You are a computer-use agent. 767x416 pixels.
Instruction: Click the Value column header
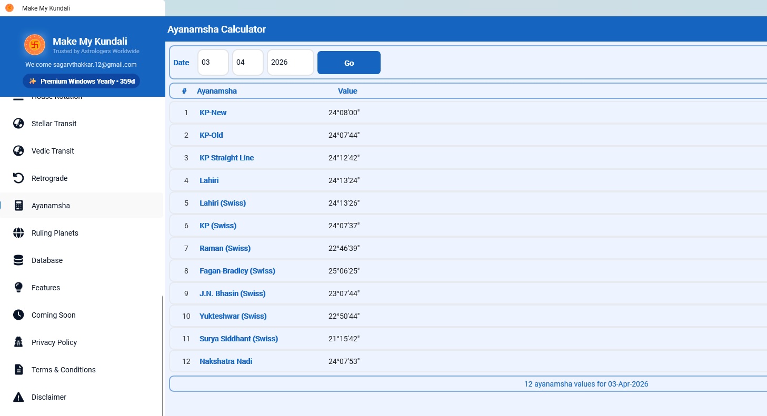[347, 91]
